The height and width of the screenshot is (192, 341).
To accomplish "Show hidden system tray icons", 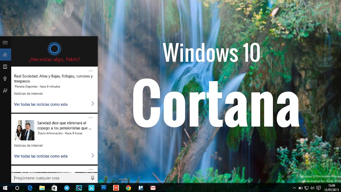I will 294,188.
